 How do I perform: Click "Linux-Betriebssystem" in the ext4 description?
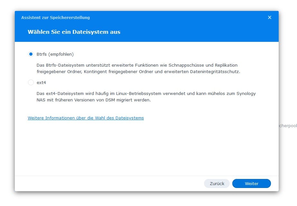[139, 94]
